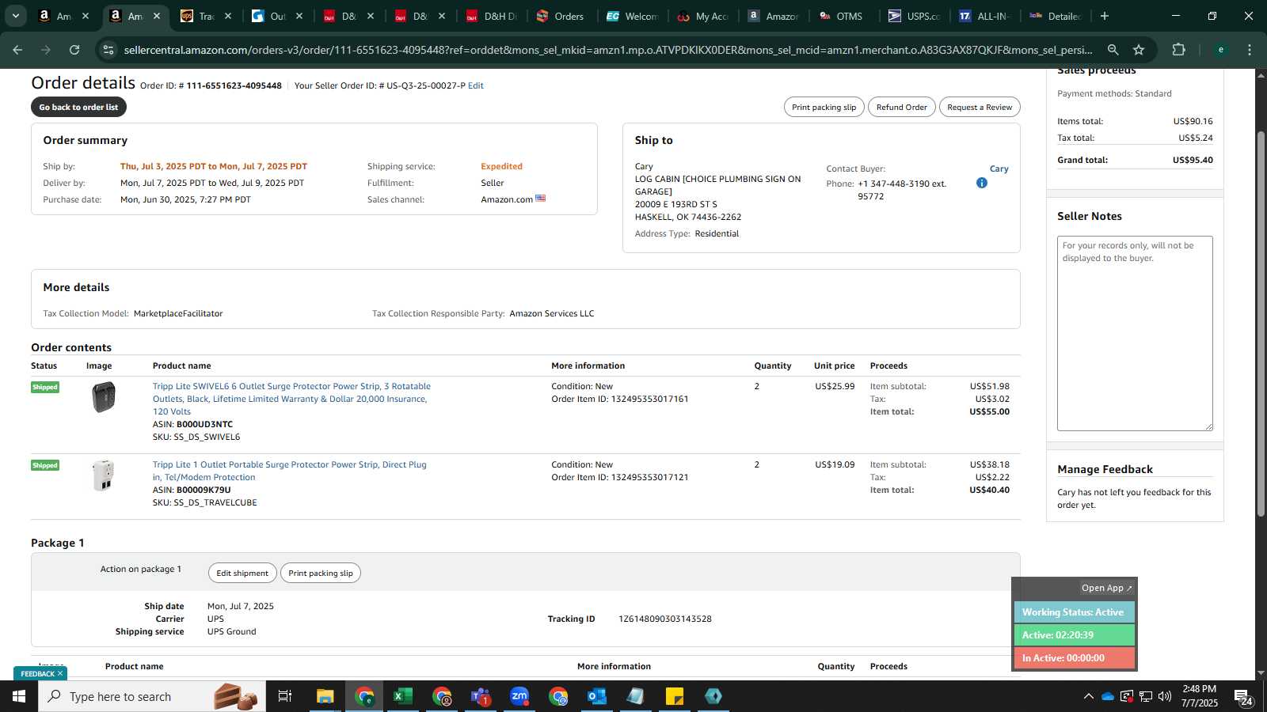Click Open App on status widget
1267x712 pixels.
(1107, 588)
